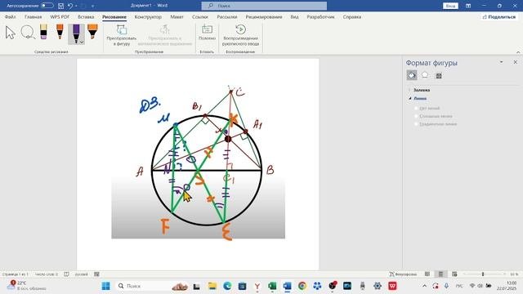
Task: Open the Windows Start menu
Action: pos(105,286)
